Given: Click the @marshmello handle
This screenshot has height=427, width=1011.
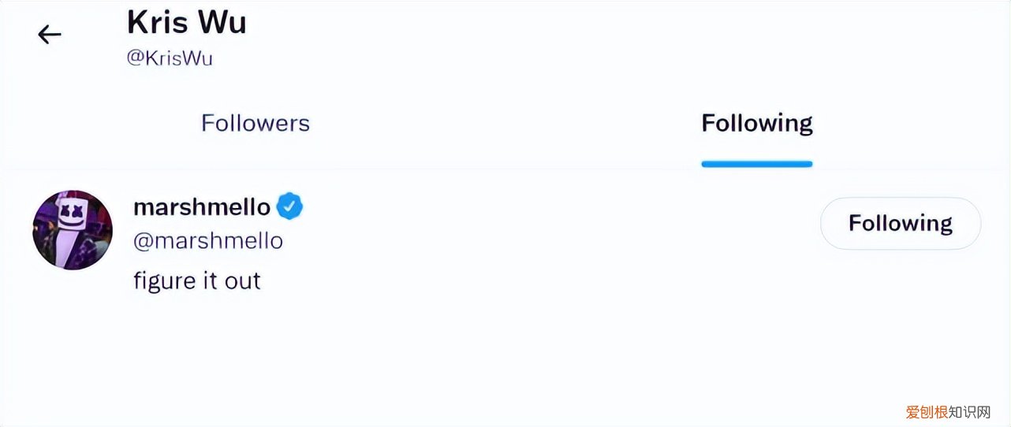Looking at the screenshot, I should 208,241.
